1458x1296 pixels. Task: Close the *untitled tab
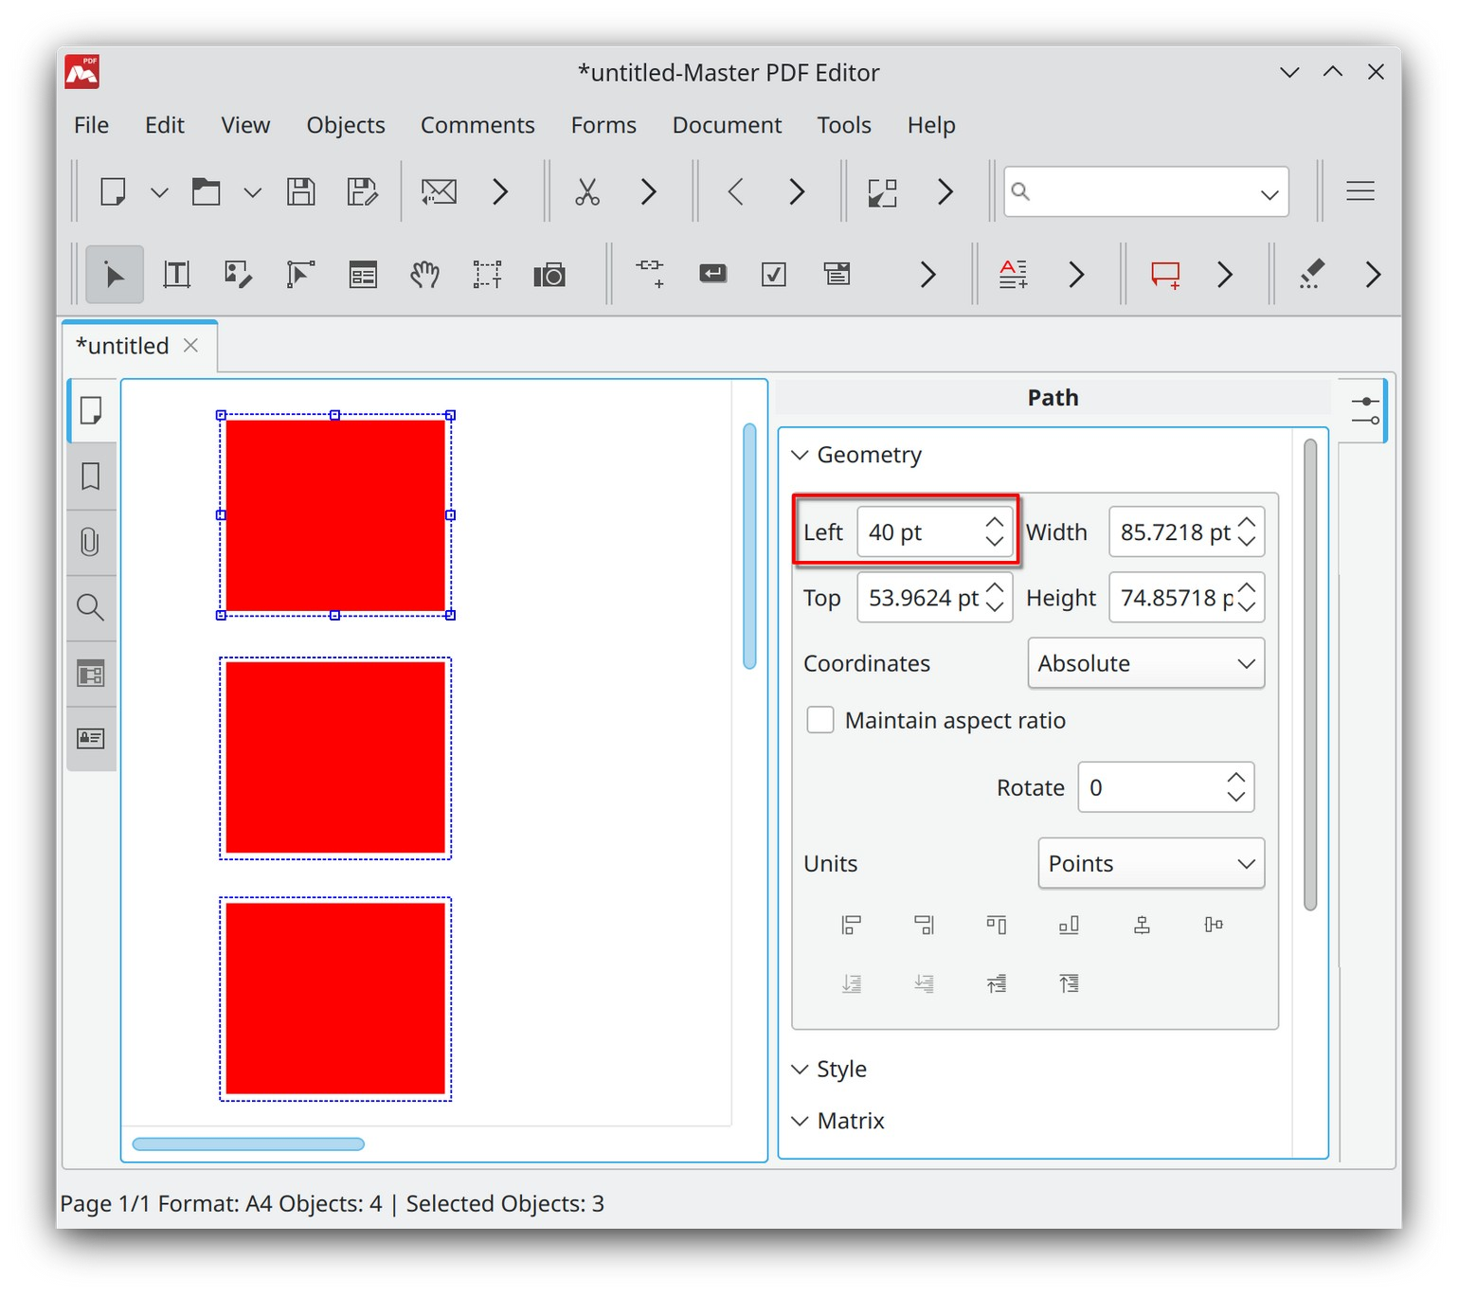tap(190, 346)
